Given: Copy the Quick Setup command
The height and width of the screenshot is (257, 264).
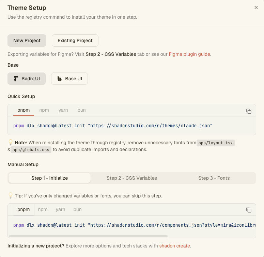Looking at the screenshot, I should pos(249,111).
